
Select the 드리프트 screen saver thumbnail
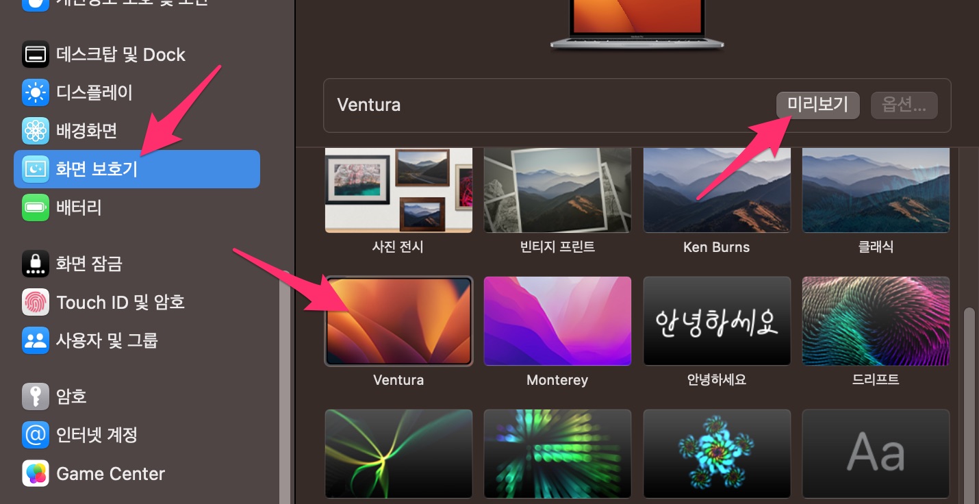coord(876,321)
